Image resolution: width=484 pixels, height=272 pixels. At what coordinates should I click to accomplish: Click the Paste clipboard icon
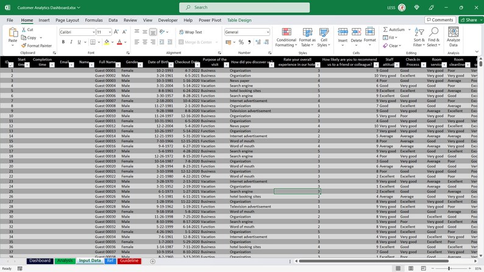[x=13, y=32]
